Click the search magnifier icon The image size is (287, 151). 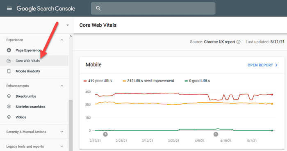98,8
